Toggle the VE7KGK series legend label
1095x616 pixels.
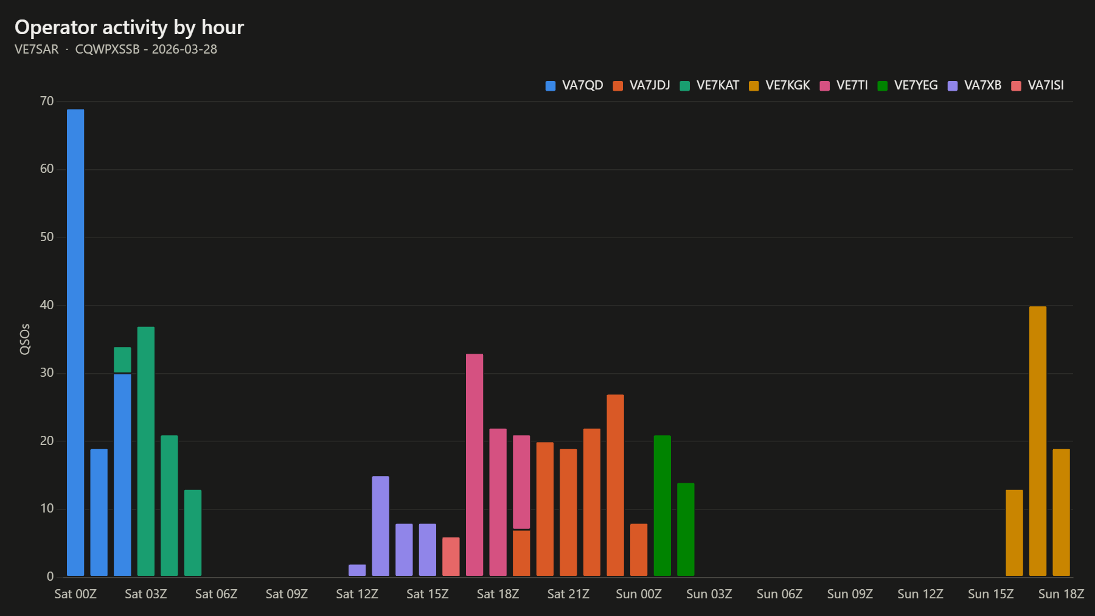point(788,86)
